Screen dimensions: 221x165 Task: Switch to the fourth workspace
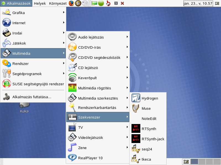217,162
